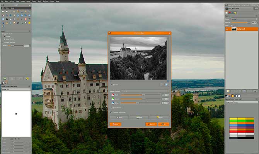Click the Red channel slider
This screenshot has width=259, height=154.
coord(140,95)
